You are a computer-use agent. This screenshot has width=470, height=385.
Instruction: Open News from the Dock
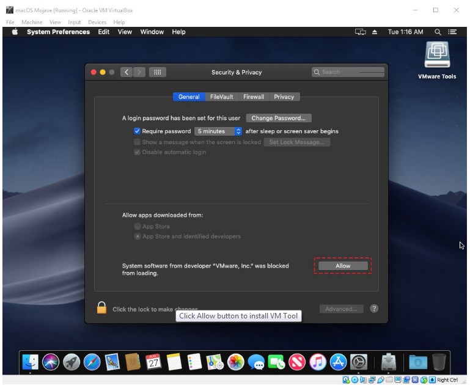coord(297,362)
